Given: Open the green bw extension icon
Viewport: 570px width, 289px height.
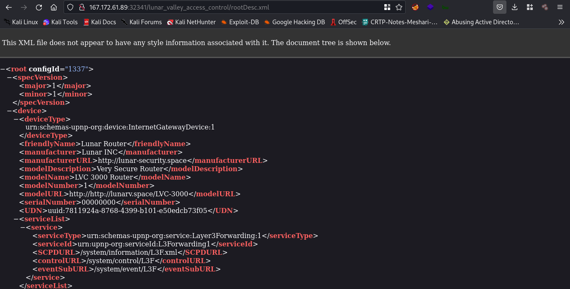Looking at the screenshot, I should click(445, 7).
